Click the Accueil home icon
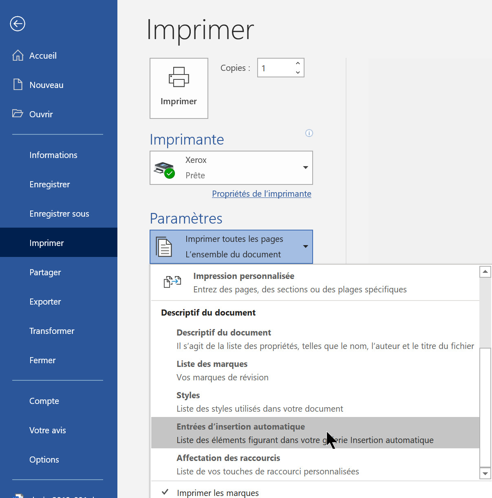The width and height of the screenshot is (492, 498). 18,55
